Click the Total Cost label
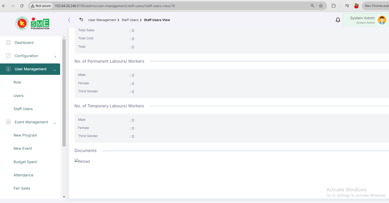Viewport: 389px width, 203px height. 86,38
